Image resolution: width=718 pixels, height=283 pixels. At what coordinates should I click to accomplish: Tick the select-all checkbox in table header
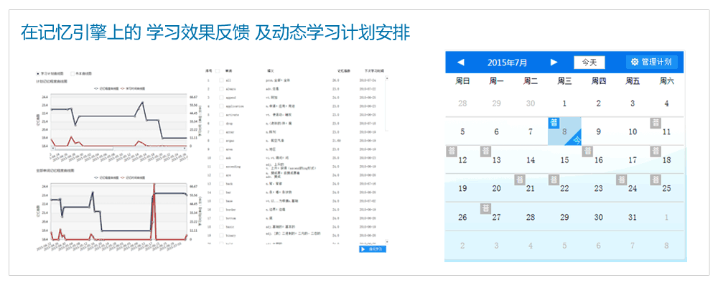coord(218,71)
